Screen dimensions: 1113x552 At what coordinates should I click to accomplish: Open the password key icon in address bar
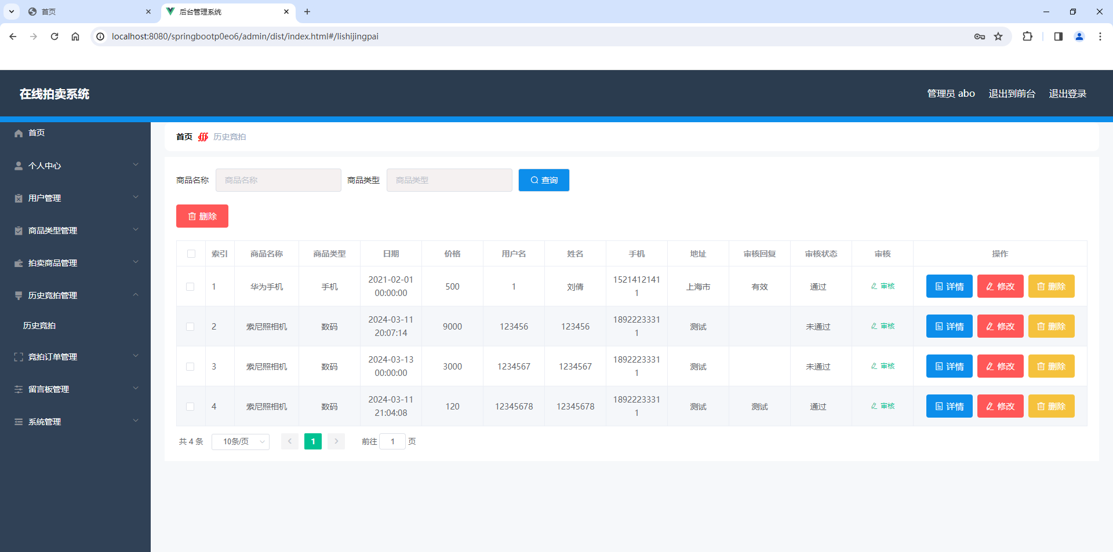980,36
